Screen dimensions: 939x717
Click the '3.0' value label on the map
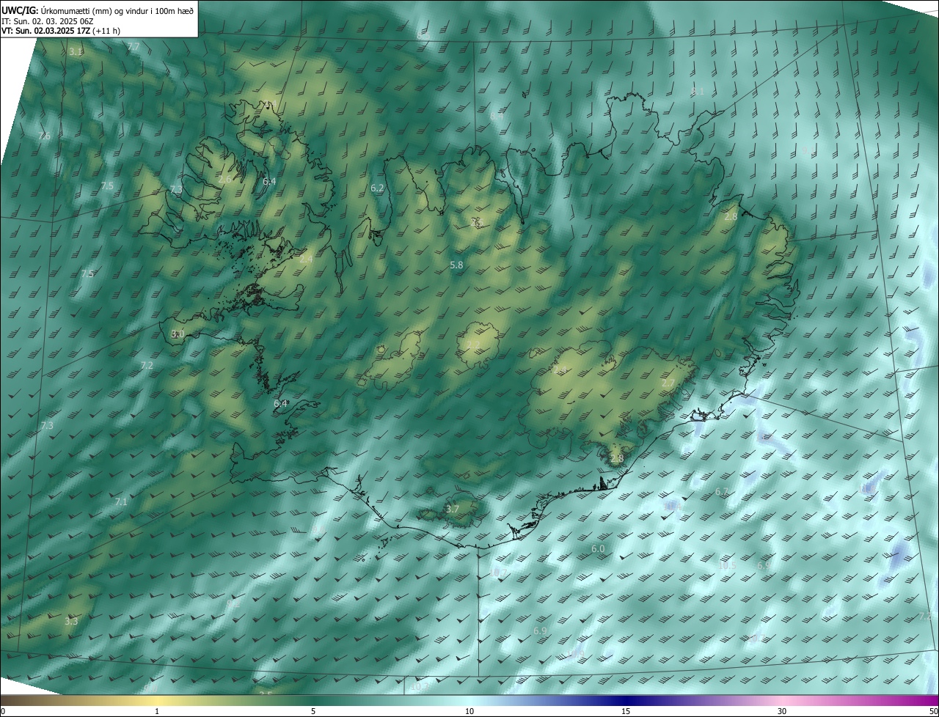tap(178, 334)
